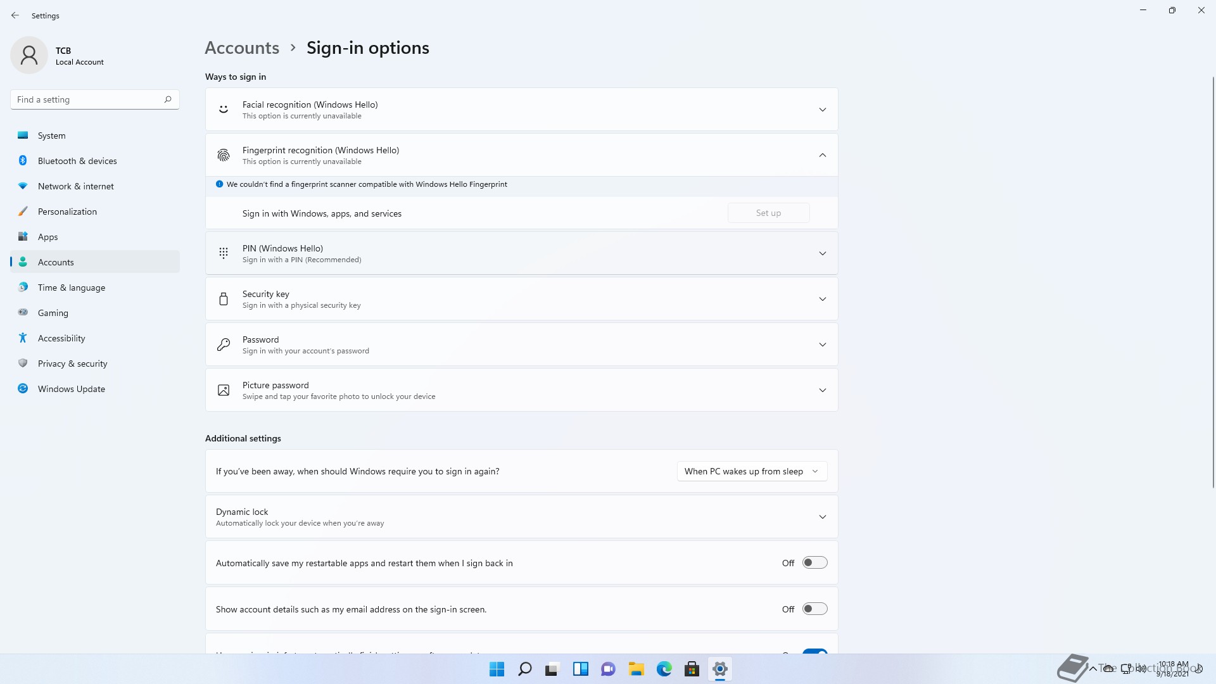Image resolution: width=1216 pixels, height=684 pixels.
Task: Click the vertical scrollbar of the settings page
Action: pyautogui.click(x=1213, y=282)
